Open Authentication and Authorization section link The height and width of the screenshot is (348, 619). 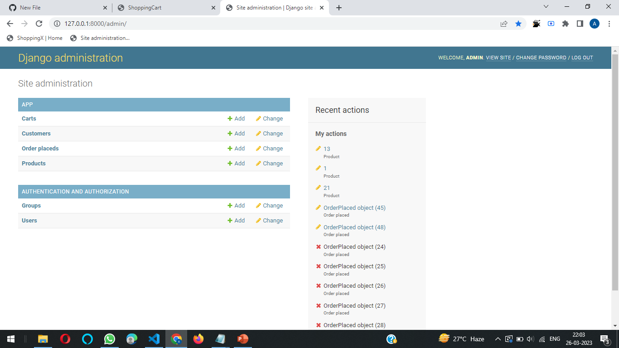(x=75, y=192)
